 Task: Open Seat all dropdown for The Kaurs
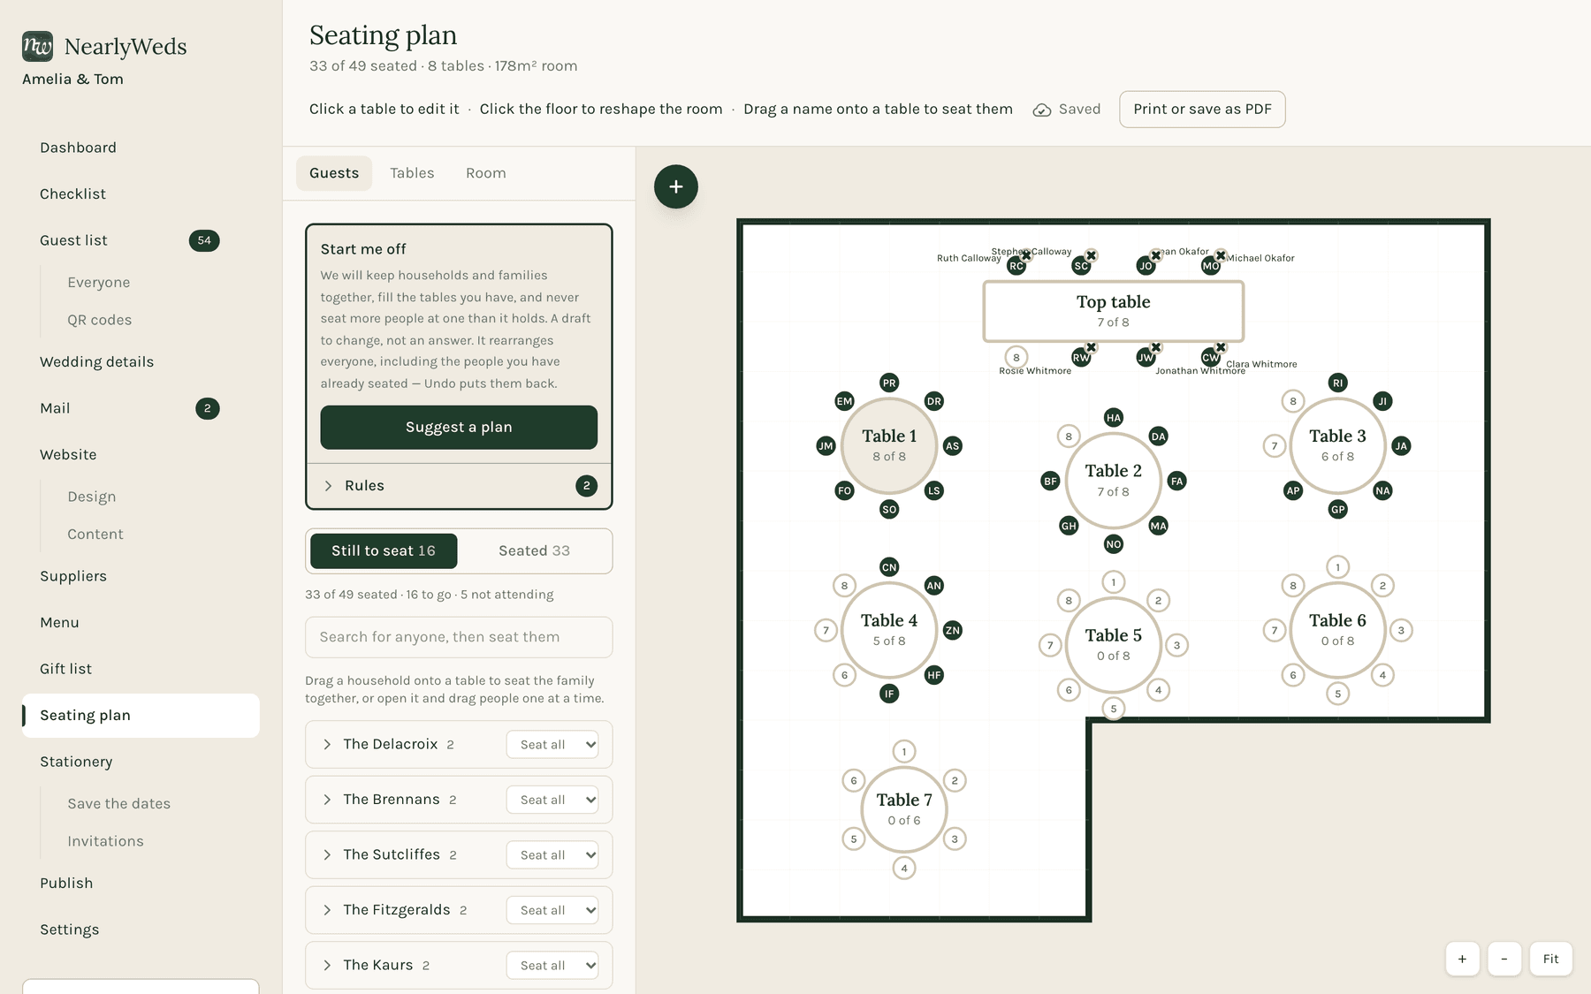[x=552, y=965]
